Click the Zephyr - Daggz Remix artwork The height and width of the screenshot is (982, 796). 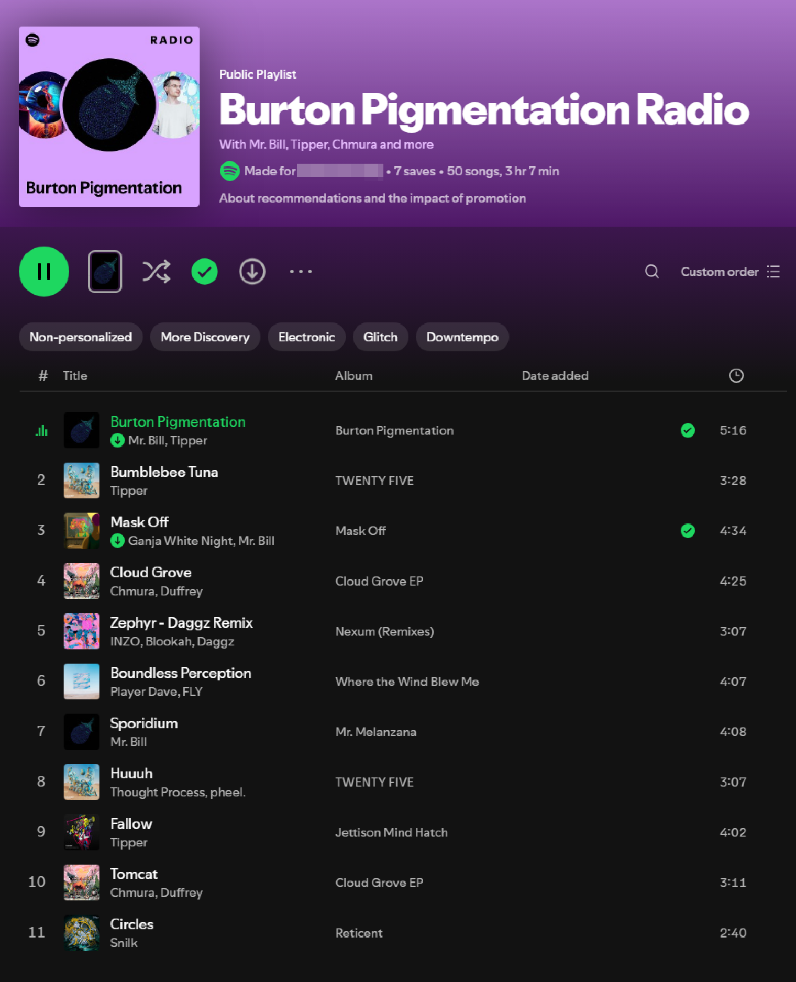81,631
